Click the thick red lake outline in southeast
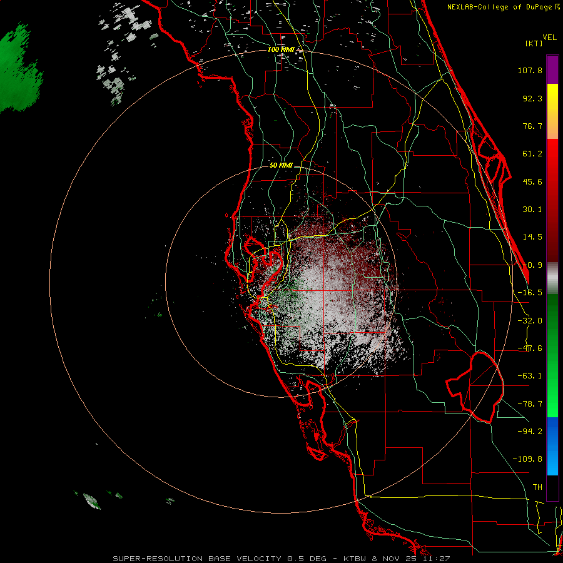This screenshot has width=563, height=563. point(475,387)
